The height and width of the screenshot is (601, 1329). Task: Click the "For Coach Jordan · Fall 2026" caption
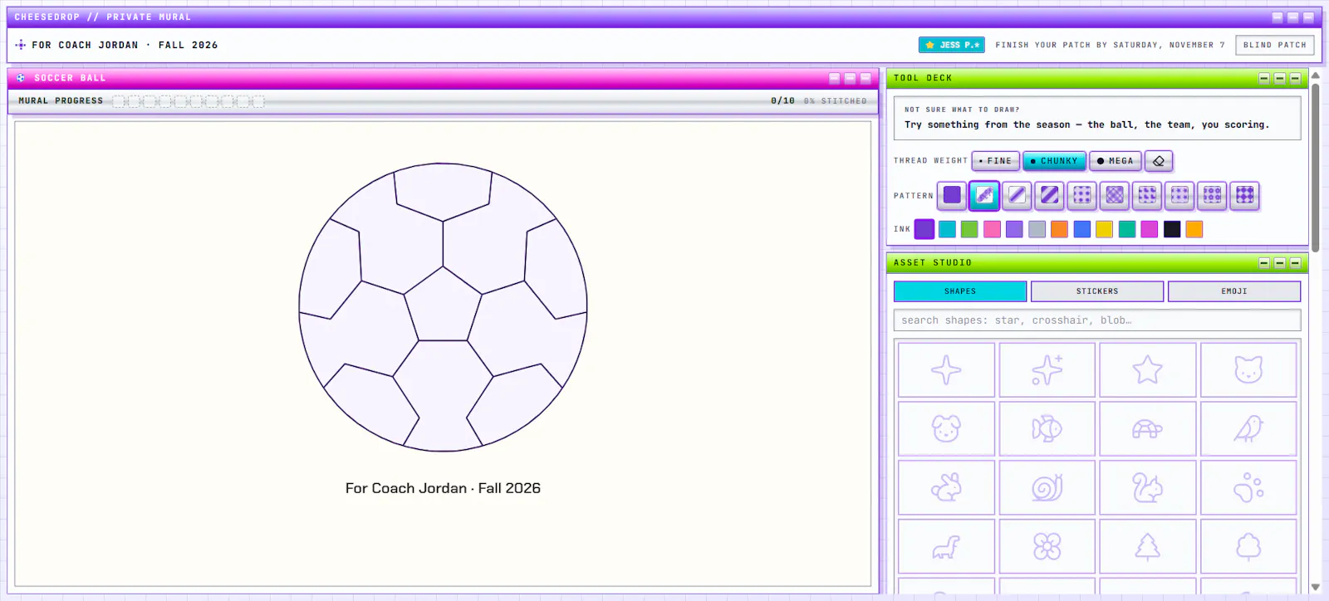(x=443, y=488)
